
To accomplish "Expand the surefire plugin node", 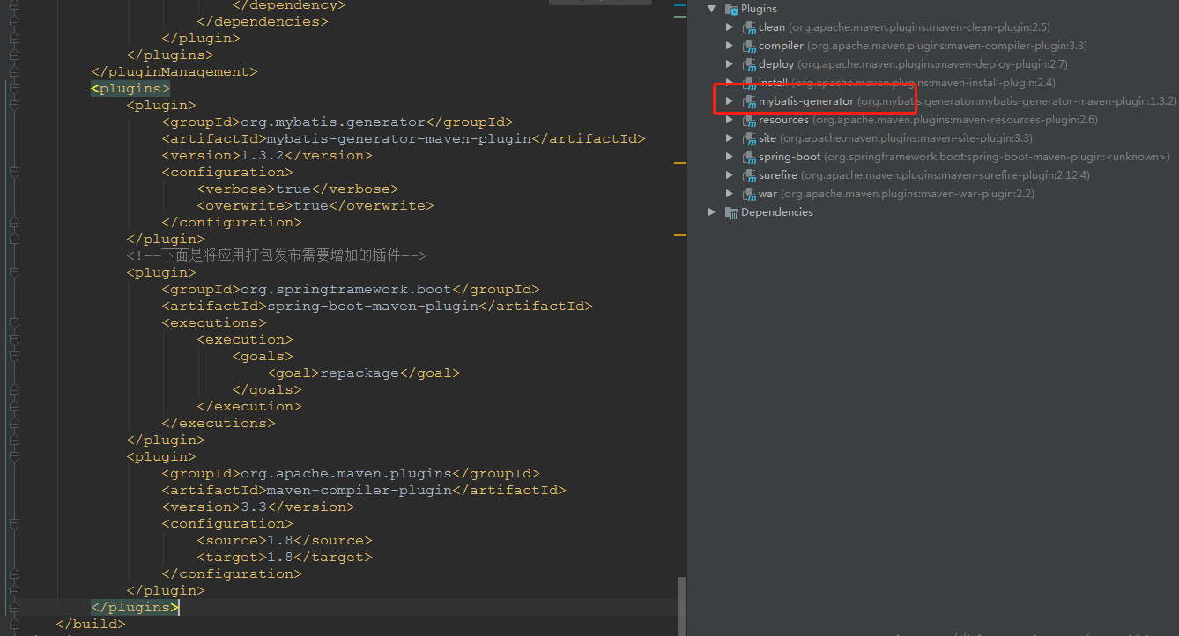I will [x=729, y=175].
